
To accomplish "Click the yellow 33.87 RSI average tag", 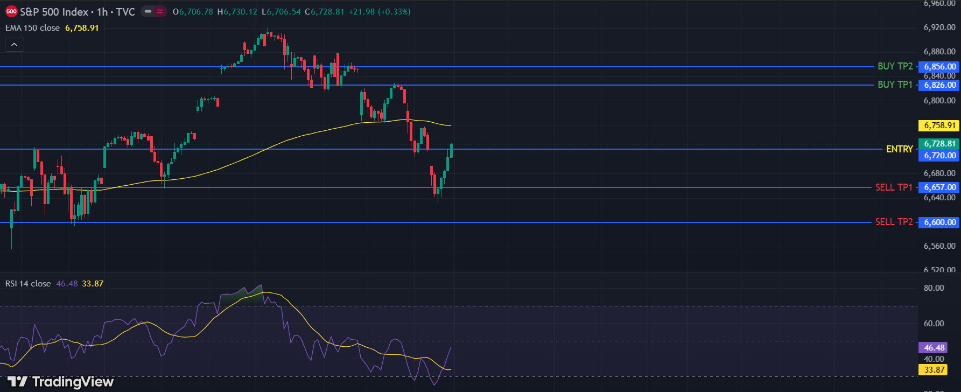I will (934, 370).
